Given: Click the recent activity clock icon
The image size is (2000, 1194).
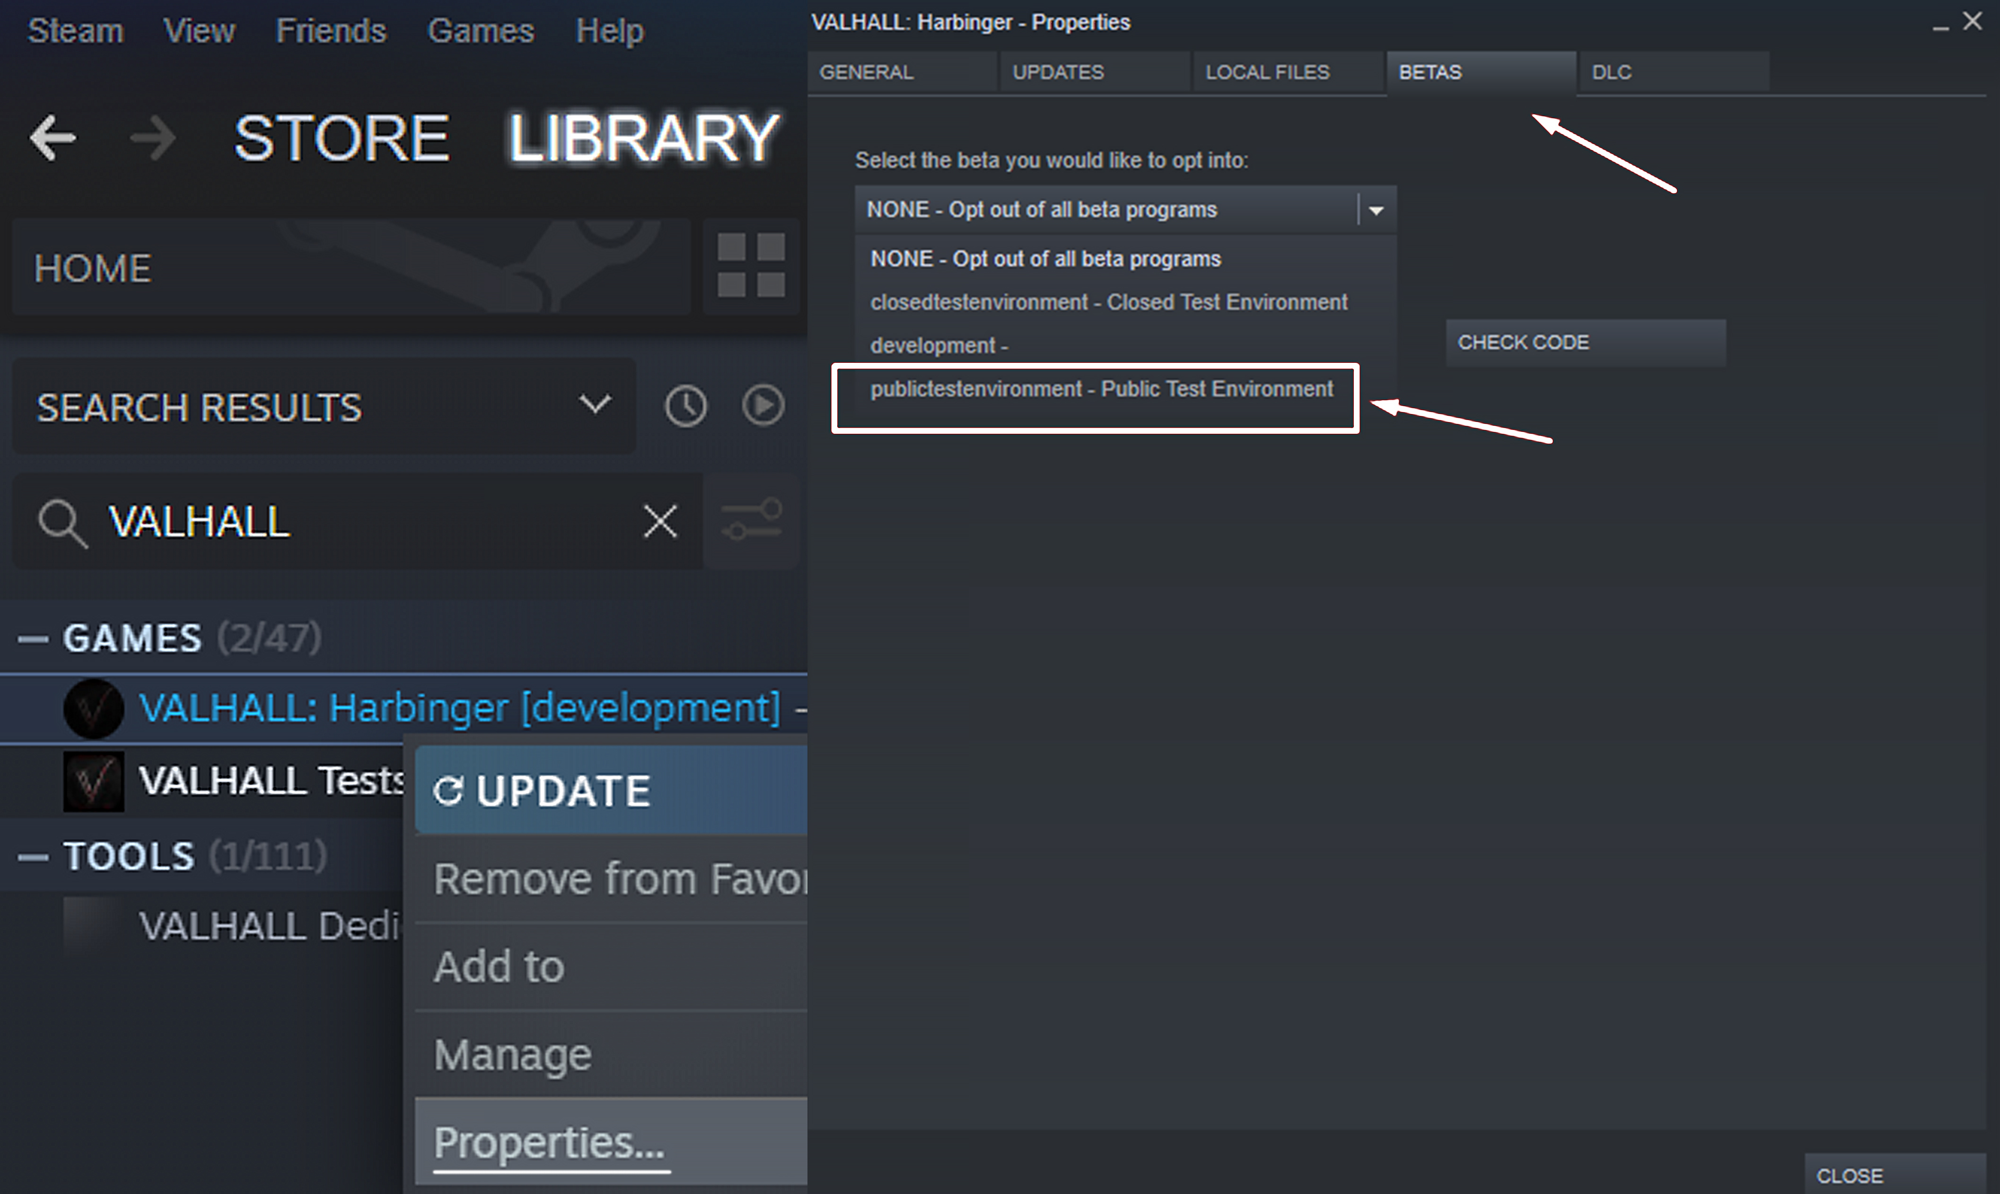Looking at the screenshot, I should [685, 405].
